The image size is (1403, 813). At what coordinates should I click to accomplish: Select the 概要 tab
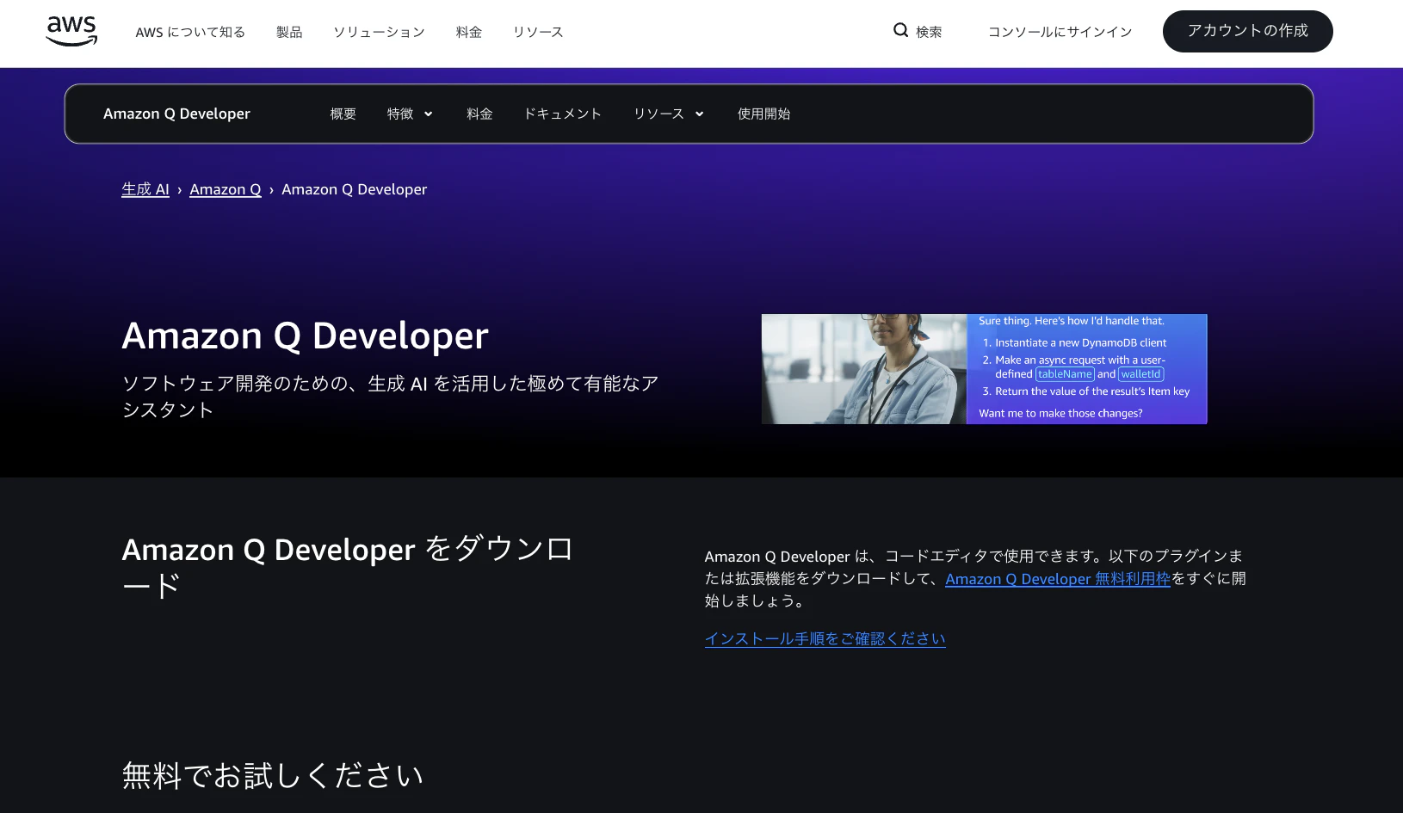pos(343,114)
